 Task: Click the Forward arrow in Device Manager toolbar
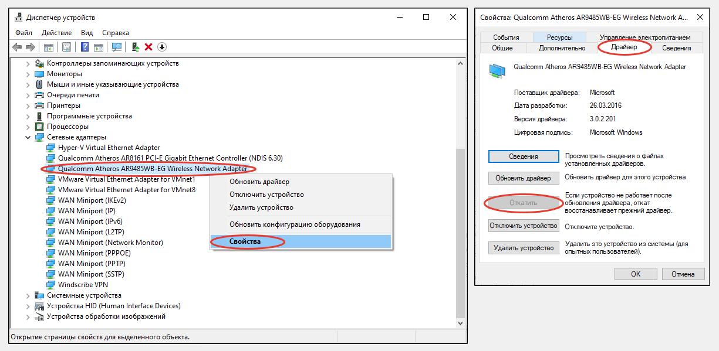[x=29, y=47]
